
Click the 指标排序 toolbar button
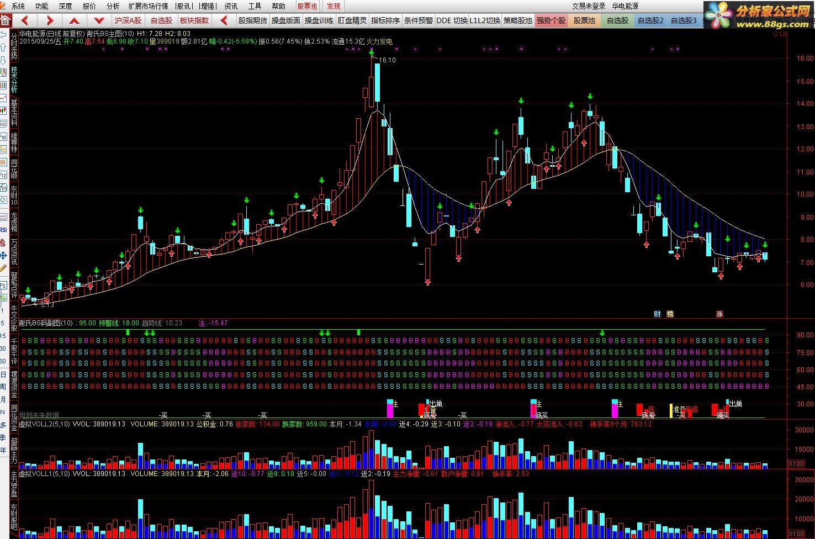(x=385, y=20)
